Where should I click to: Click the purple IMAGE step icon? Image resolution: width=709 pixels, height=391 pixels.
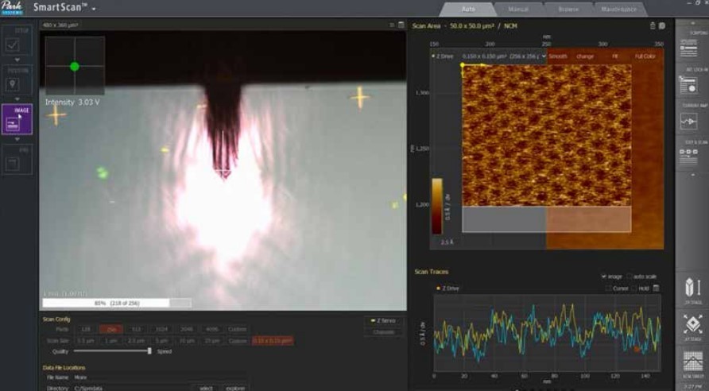pos(17,119)
